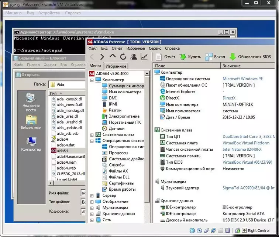Click Microsoft Windows PE link
The height and width of the screenshot is (237, 279).
tap(243, 79)
